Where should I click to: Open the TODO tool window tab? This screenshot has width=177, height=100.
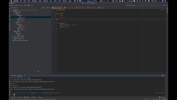(34, 97)
